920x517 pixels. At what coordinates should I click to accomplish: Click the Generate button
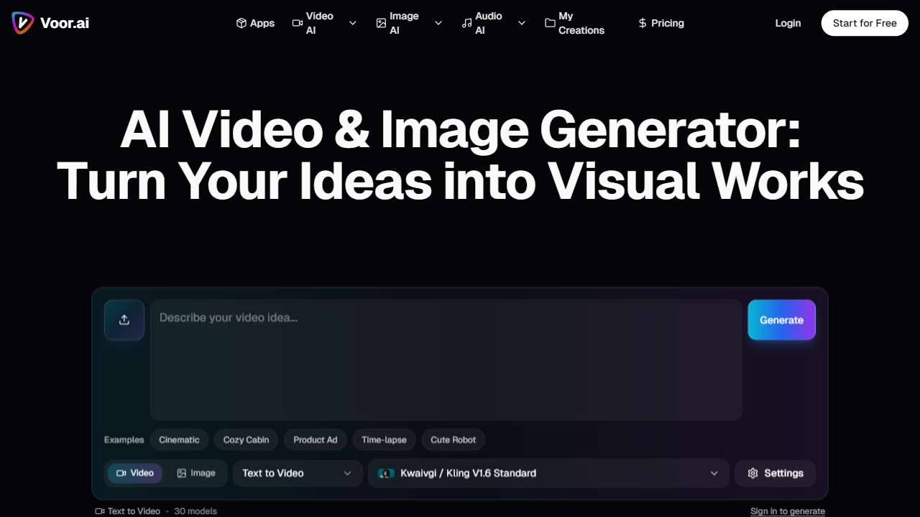tap(781, 320)
